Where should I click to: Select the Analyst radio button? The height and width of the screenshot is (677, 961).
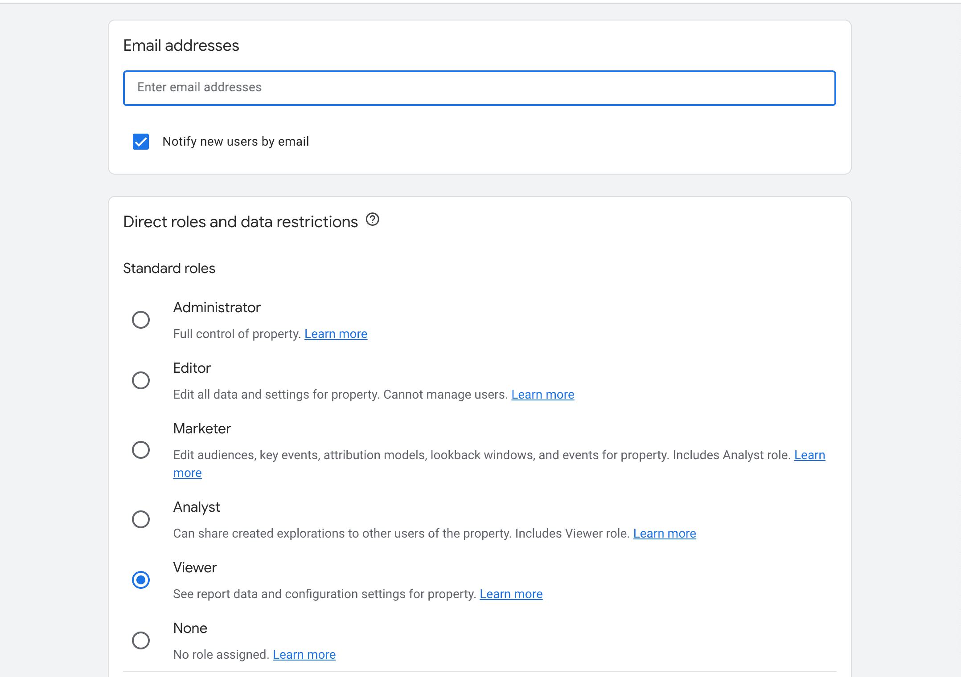(141, 519)
